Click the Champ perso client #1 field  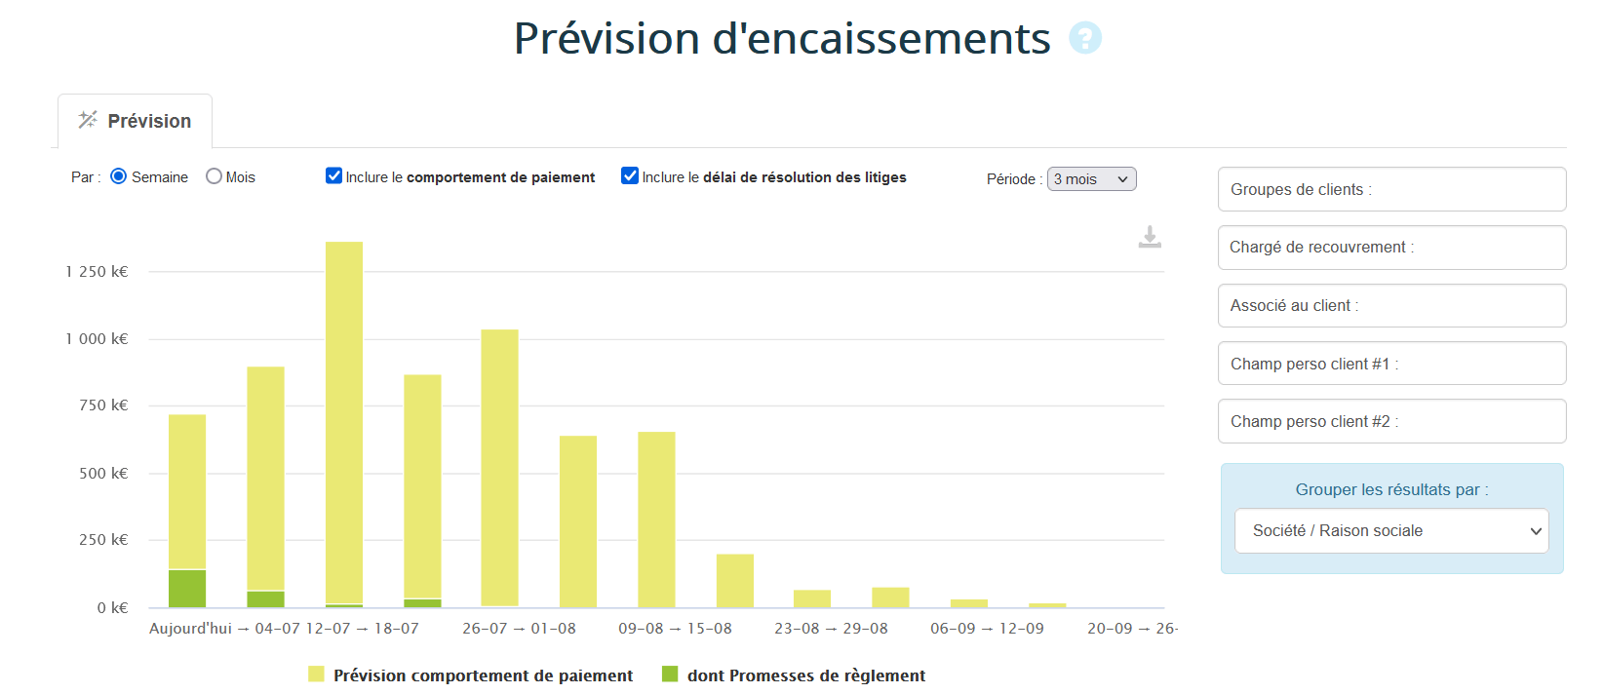1390,364
